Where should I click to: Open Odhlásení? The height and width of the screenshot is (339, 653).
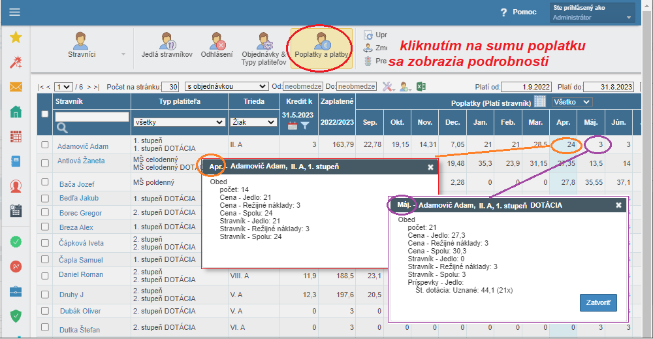click(x=217, y=46)
